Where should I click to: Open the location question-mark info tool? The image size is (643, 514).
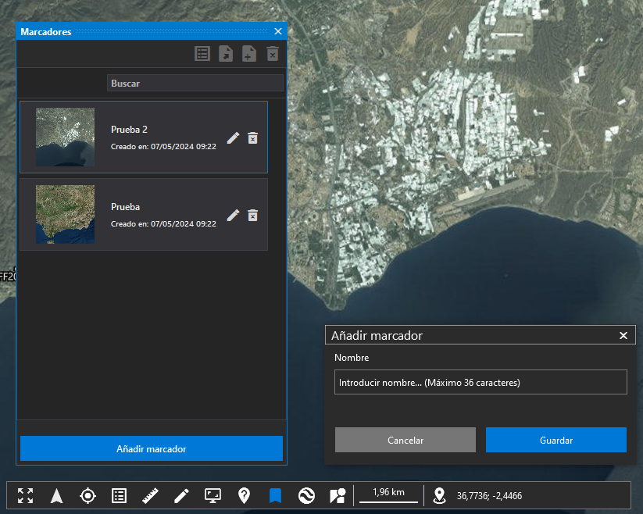(x=244, y=495)
